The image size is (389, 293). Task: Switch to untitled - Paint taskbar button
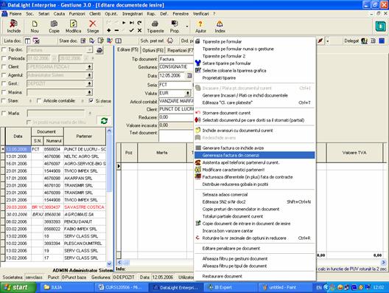pos(285,288)
